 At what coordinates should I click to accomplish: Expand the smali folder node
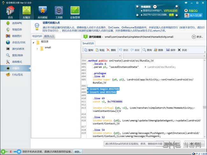(37, 49)
